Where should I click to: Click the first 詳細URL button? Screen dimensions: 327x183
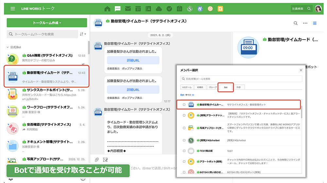pos(133,60)
